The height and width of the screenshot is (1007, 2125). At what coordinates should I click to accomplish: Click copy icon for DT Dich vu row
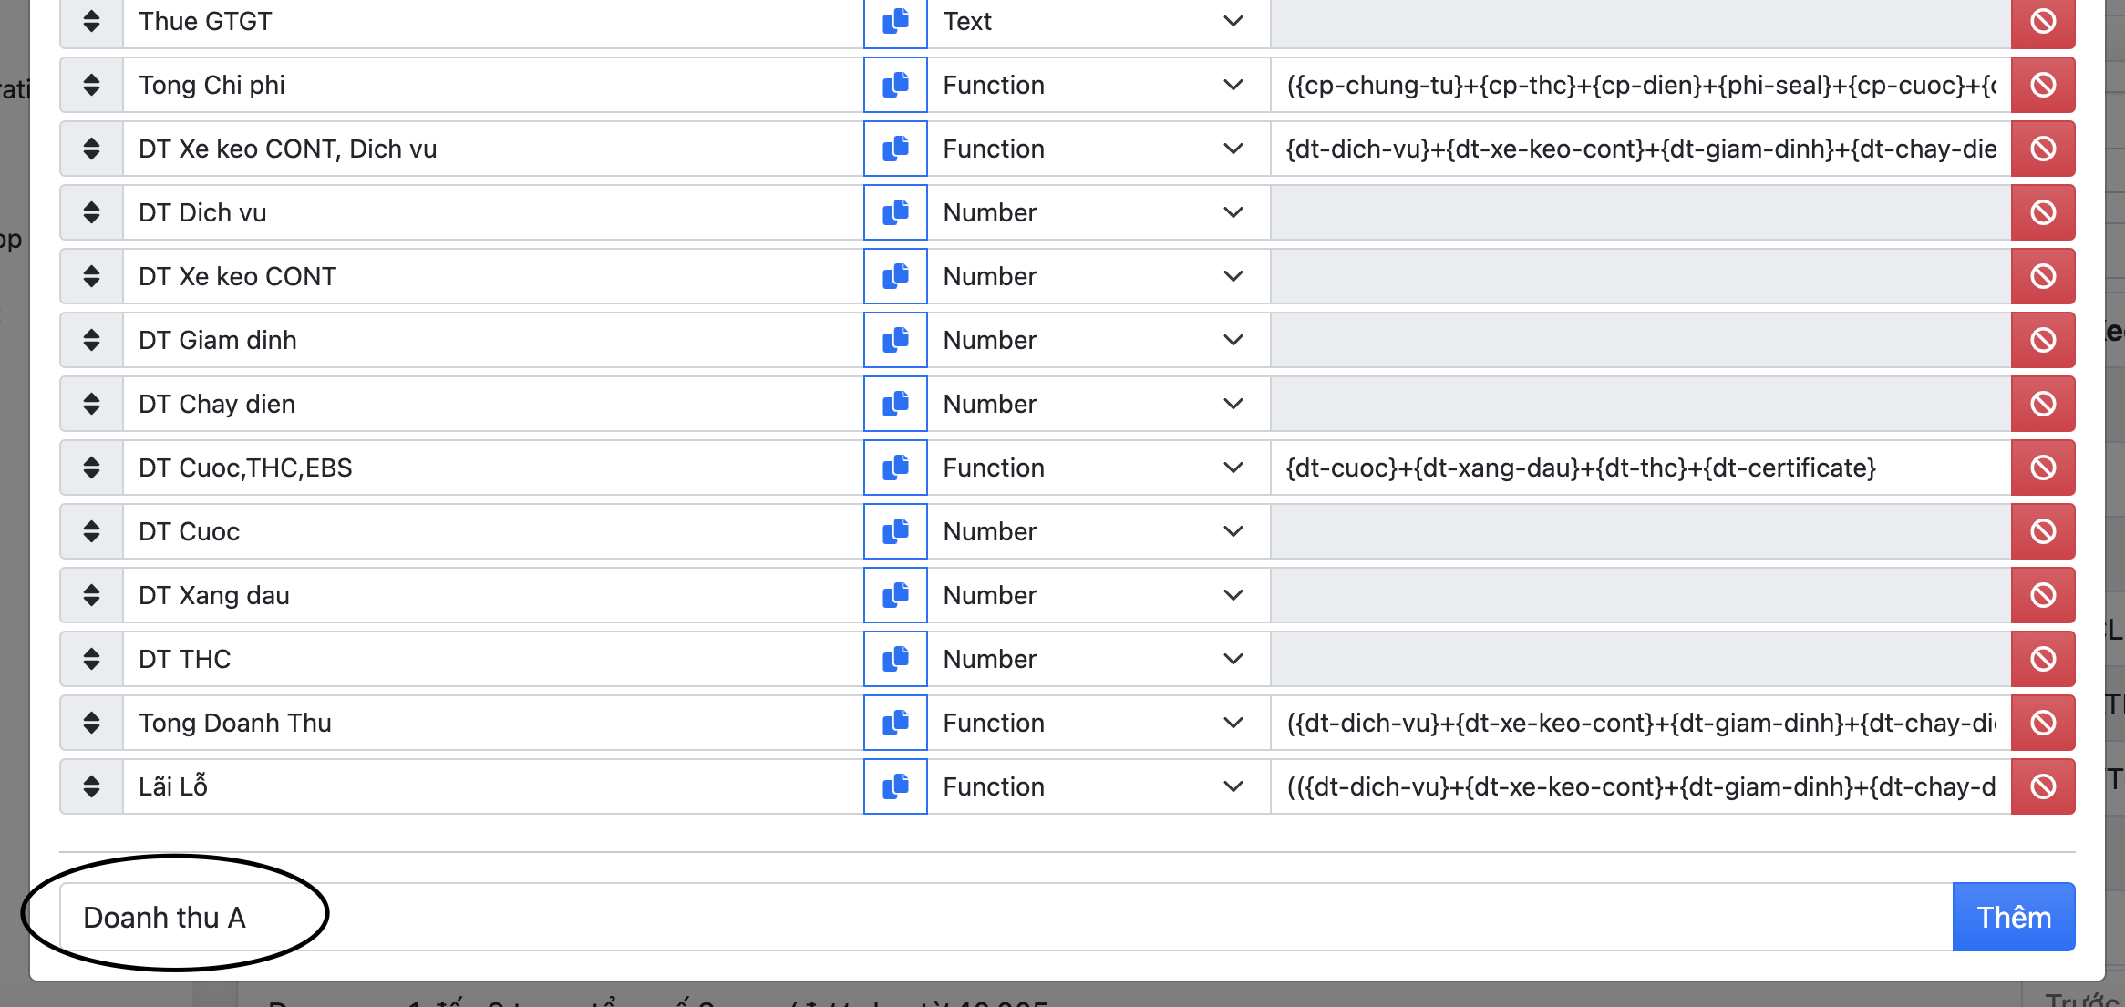(895, 212)
